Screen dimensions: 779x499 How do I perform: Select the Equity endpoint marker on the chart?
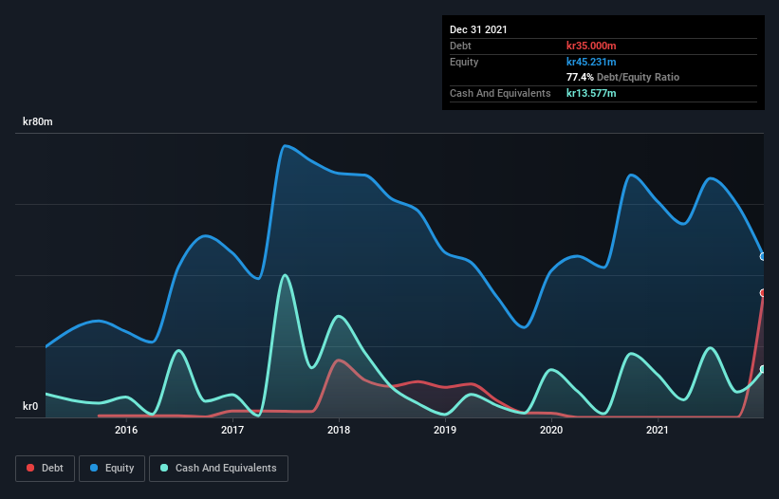tap(763, 257)
